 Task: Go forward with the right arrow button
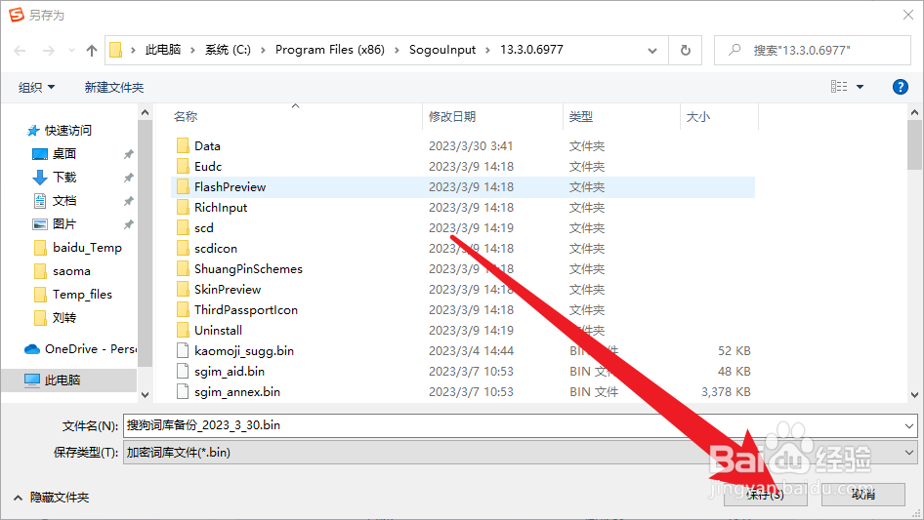pyautogui.click(x=48, y=51)
